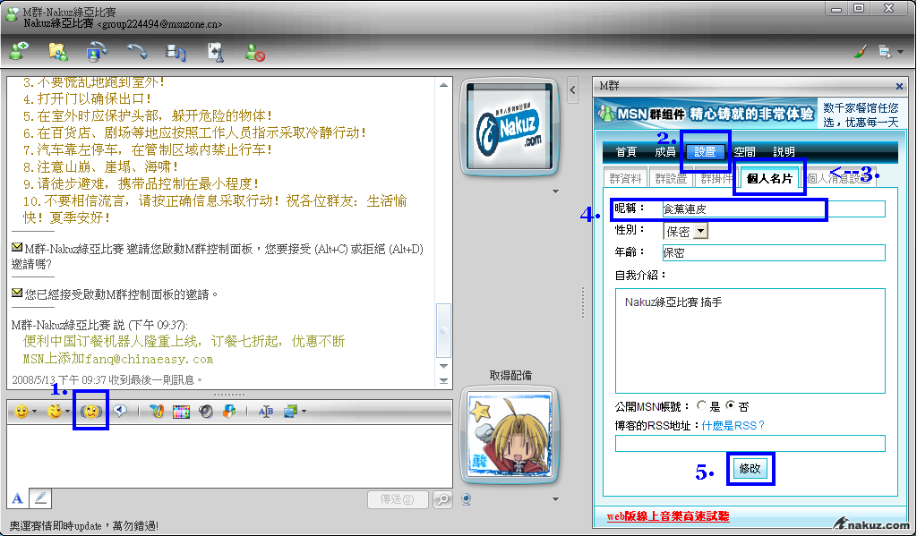
Task: Expand options under own avatar picture
Action: click(x=555, y=499)
